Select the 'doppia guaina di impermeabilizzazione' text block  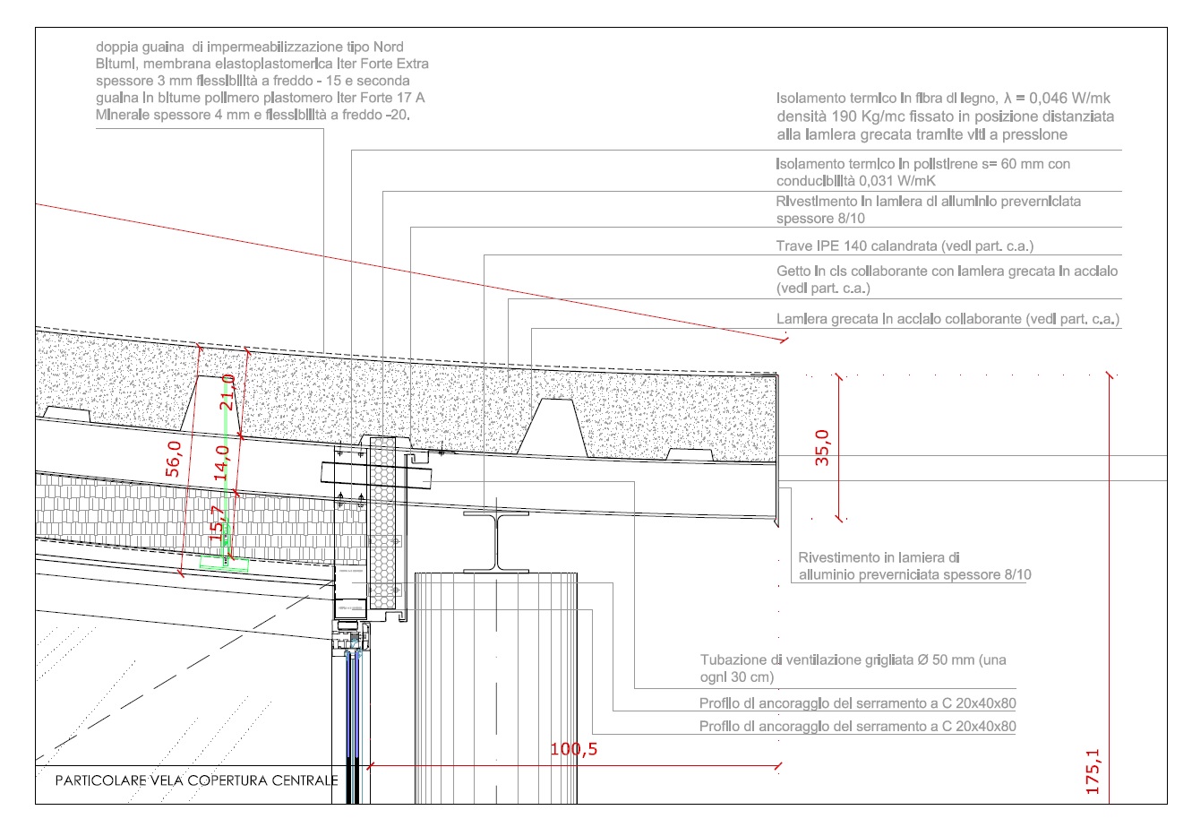point(262,81)
